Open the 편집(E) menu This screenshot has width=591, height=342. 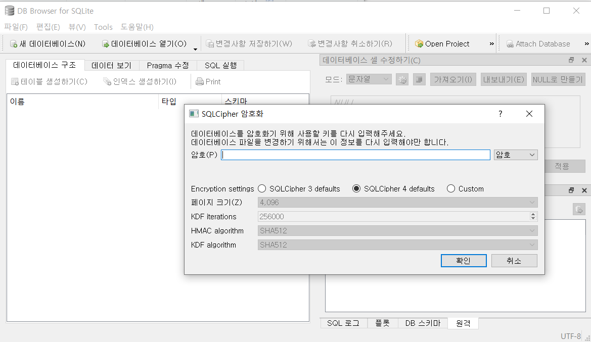pyautogui.click(x=48, y=27)
